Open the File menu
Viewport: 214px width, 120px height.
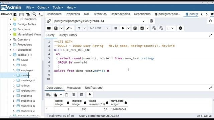tap(30, 7)
